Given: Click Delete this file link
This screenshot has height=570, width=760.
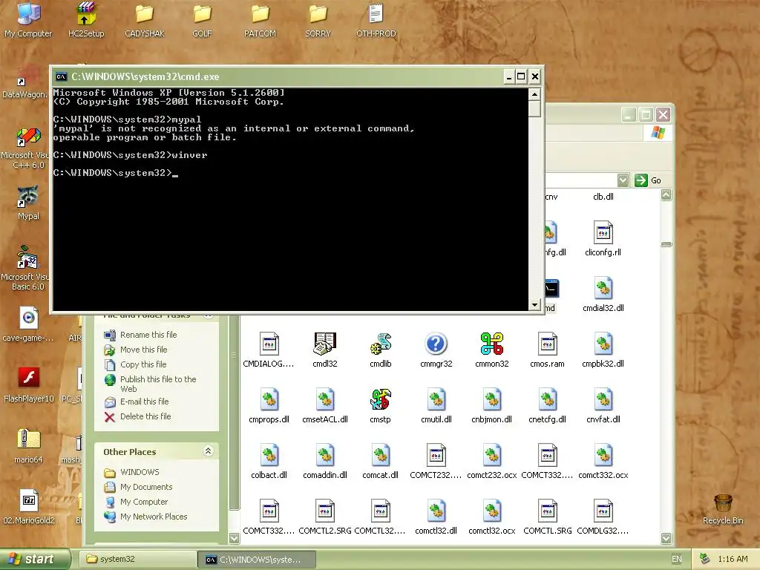Looking at the screenshot, I should (145, 416).
